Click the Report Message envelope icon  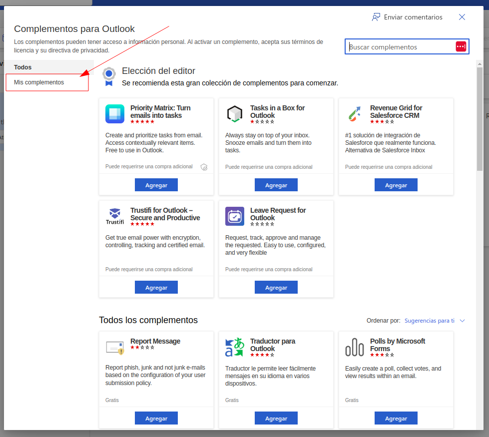click(115, 347)
